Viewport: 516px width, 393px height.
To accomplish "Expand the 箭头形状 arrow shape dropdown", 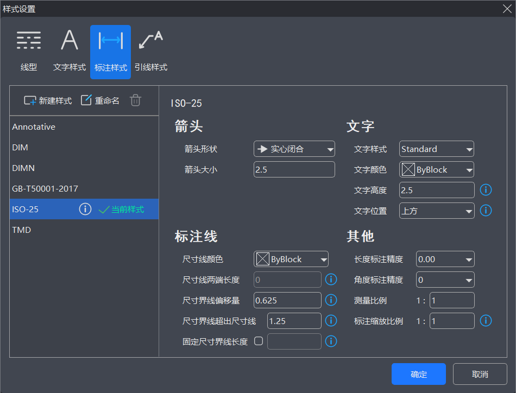I will tap(294, 149).
